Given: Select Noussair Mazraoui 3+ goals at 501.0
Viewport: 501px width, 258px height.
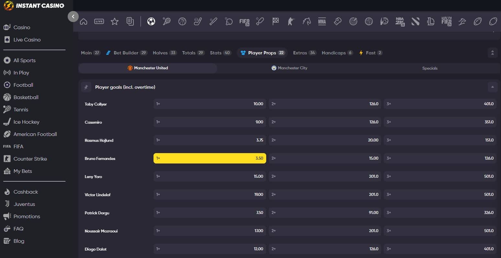Looking at the screenshot, I should (440, 231).
